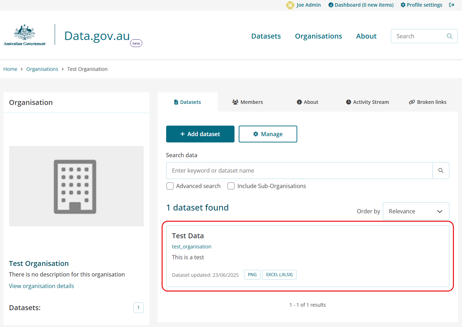Open the Dashboard (0 new items) link

(361, 5)
